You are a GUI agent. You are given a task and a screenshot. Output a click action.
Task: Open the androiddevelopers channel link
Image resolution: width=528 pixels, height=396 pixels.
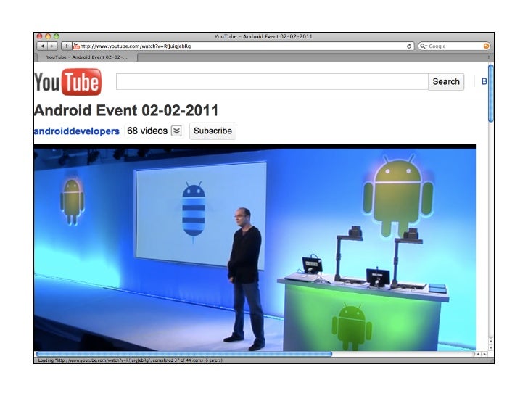tap(77, 131)
